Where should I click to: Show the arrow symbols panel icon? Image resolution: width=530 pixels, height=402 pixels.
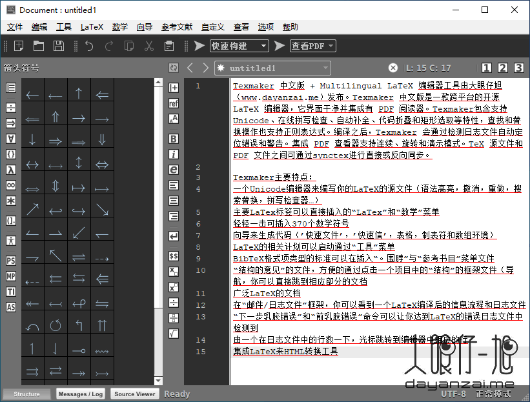pyautogui.click(x=11, y=123)
